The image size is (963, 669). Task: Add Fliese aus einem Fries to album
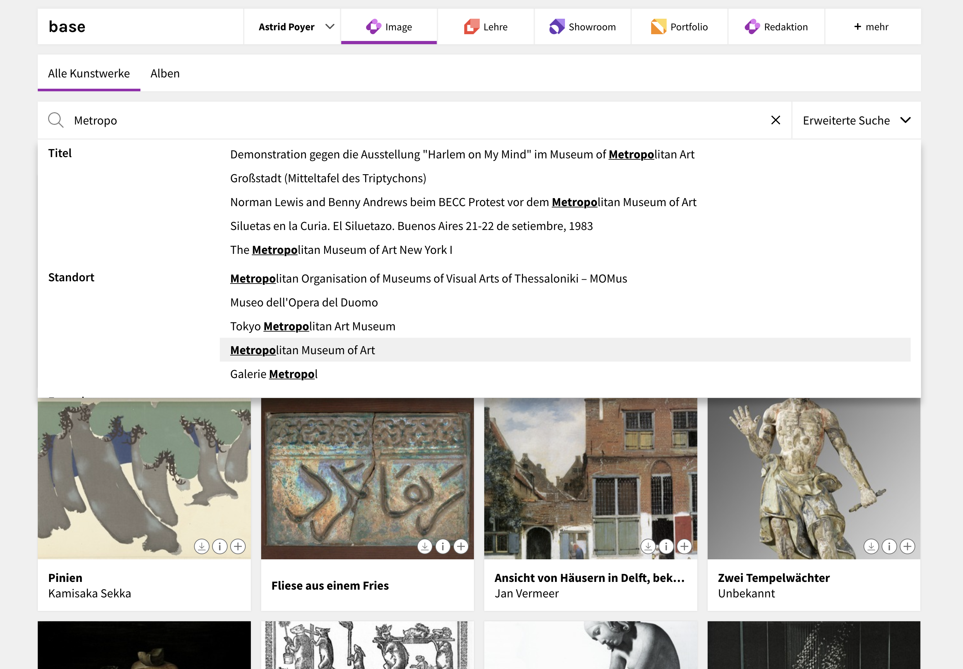click(461, 546)
